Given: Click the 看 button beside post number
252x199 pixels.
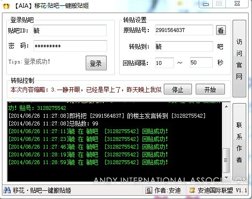Looking at the screenshot, I should pyautogui.click(x=221, y=30).
